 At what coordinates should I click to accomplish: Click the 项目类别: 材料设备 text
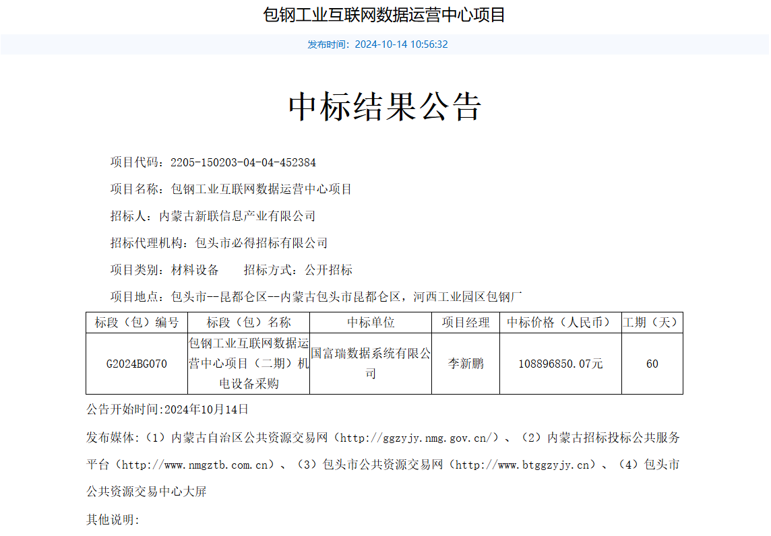coord(164,270)
